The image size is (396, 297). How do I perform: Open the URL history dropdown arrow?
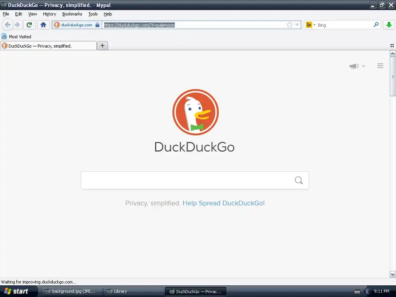pos(297,25)
